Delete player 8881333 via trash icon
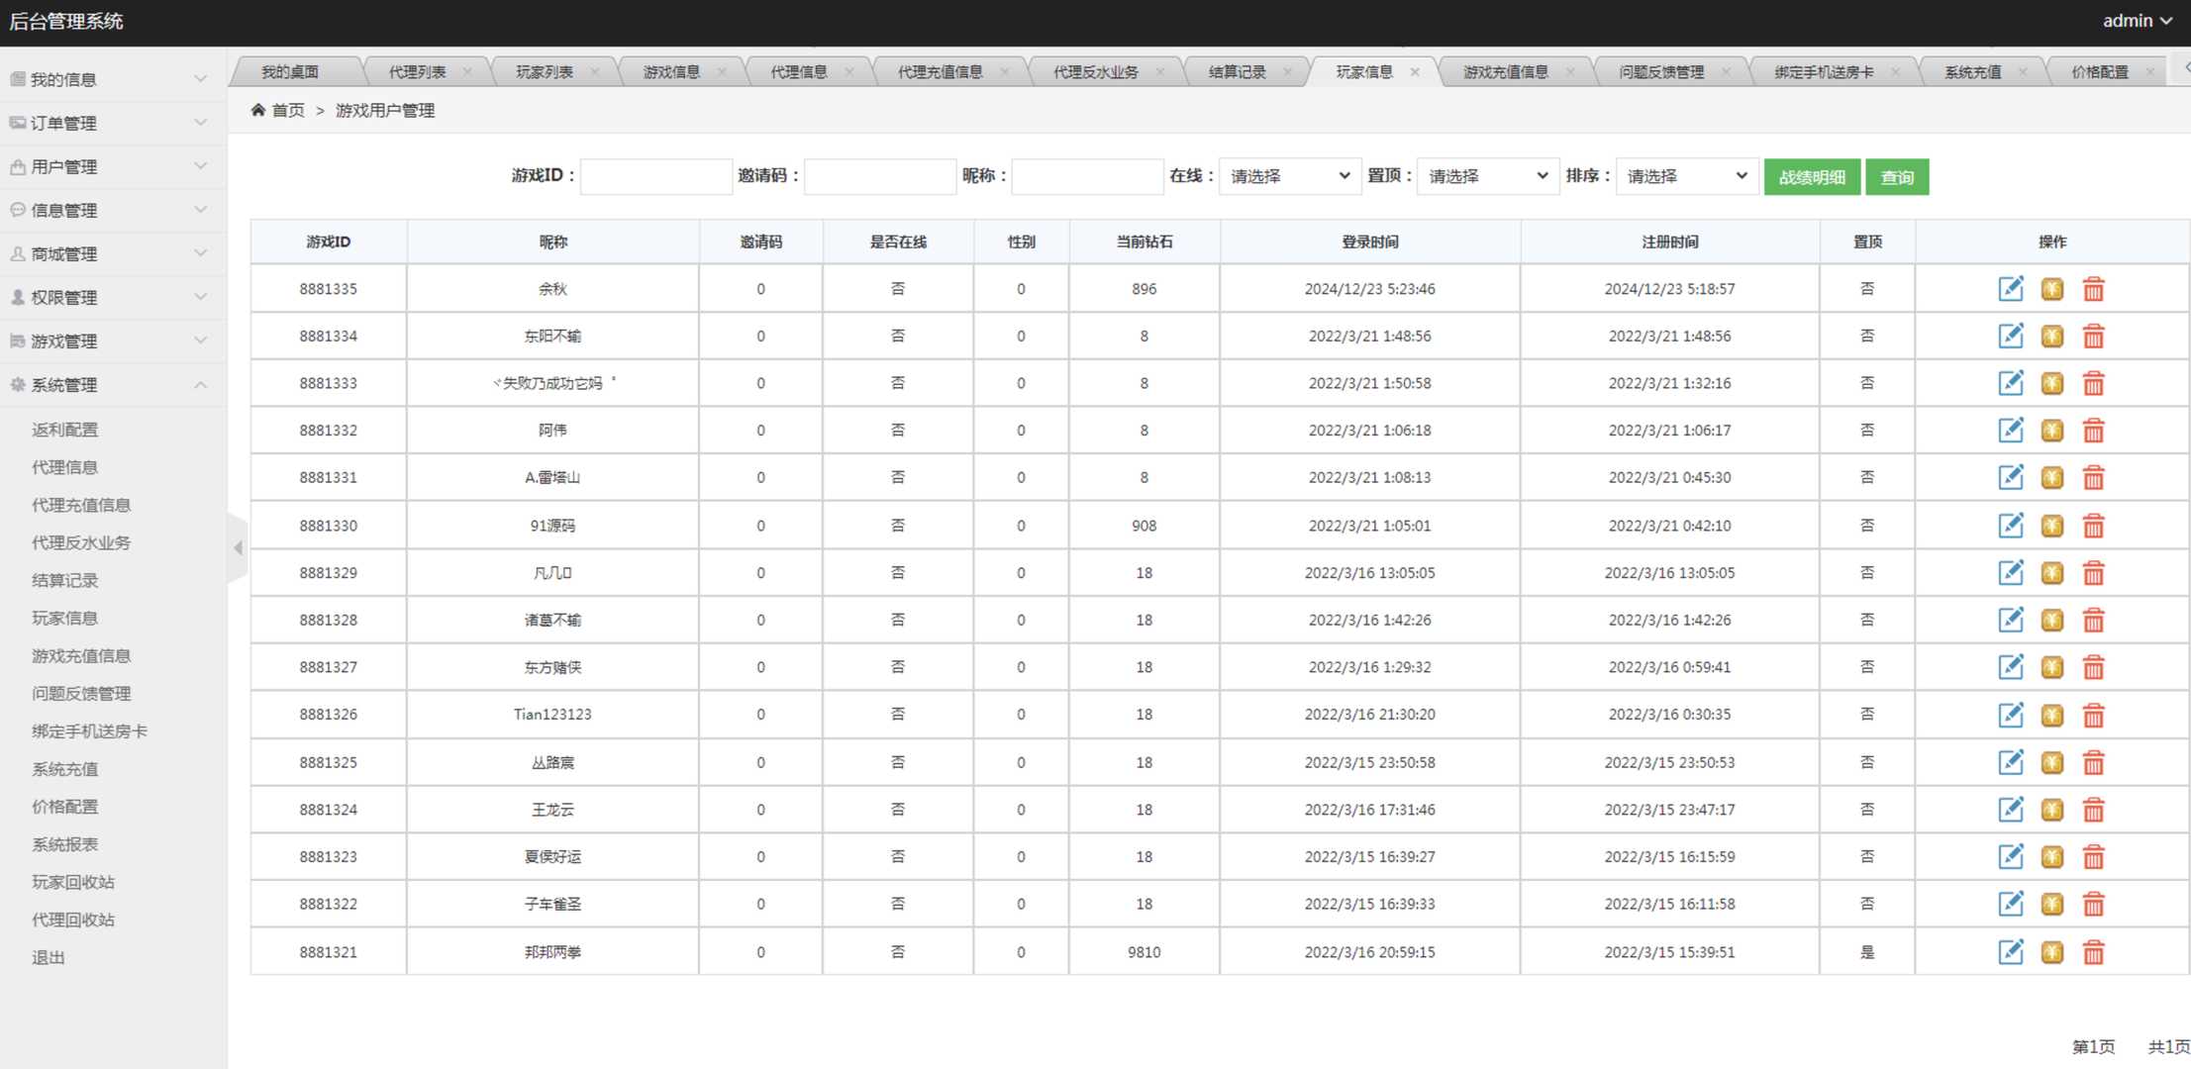 (x=2093, y=383)
